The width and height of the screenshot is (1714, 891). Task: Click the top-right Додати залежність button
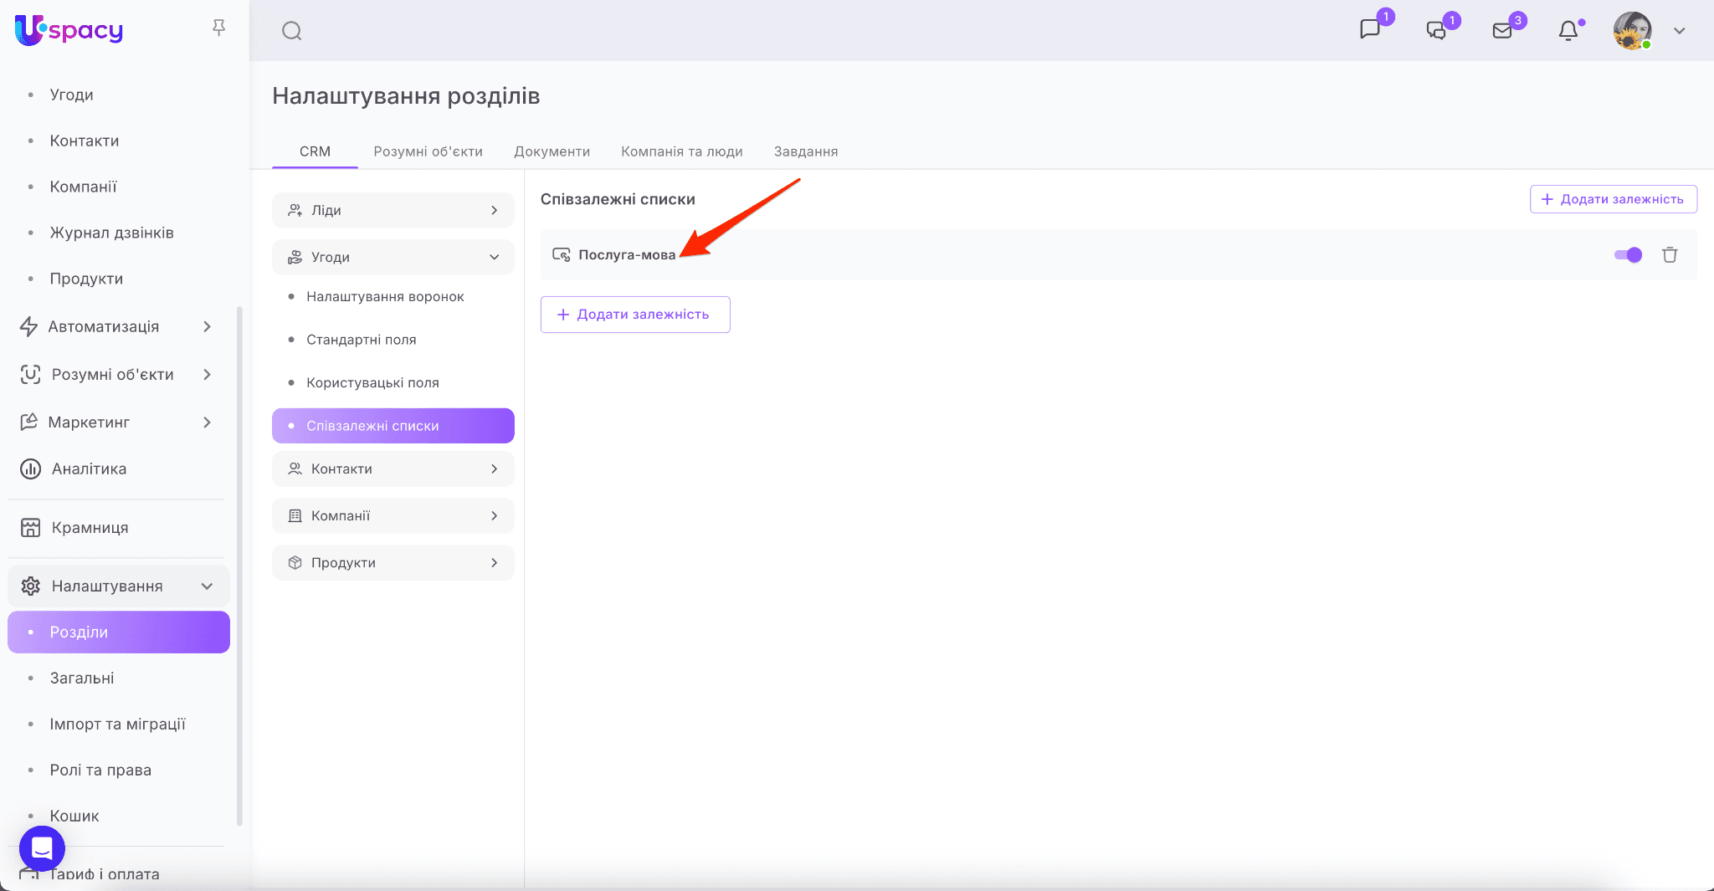point(1613,199)
